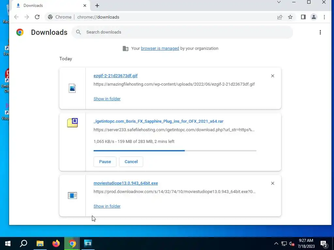Image resolution: width=334 pixels, height=250 pixels.
Task: Open the Boris FX Sapphire rar link
Action: [x=159, y=121]
